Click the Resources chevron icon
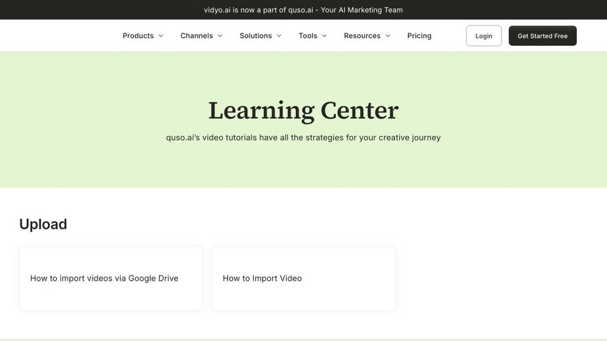The width and height of the screenshot is (607, 341). point(388,36)
